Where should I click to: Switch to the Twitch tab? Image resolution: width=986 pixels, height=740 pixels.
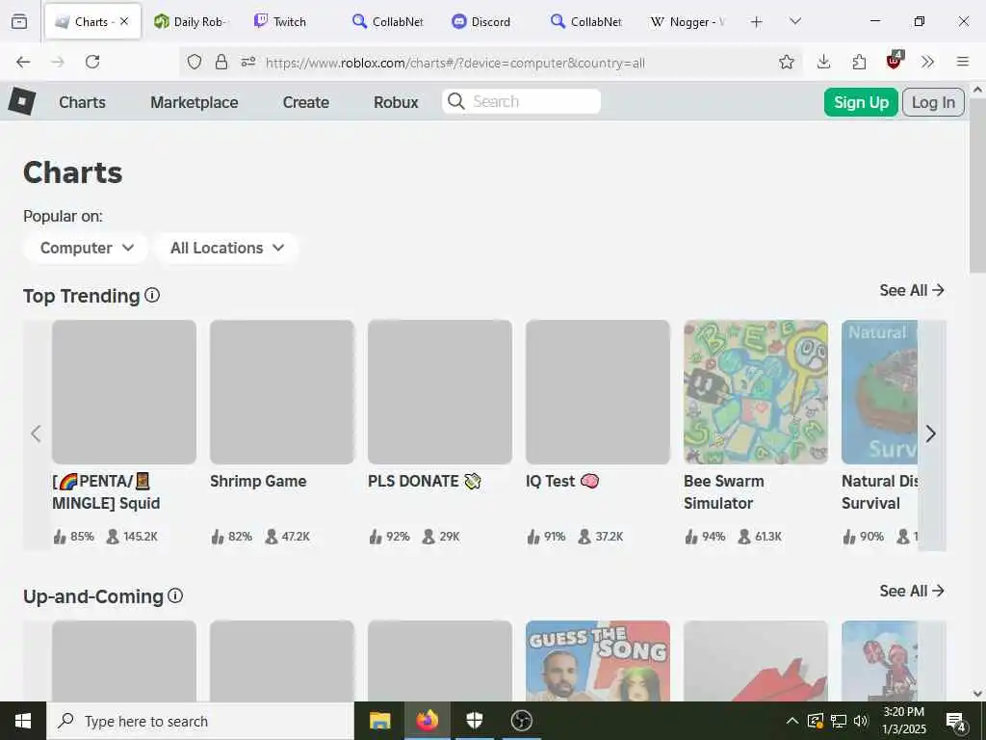pyautogui.click(x=290, y=22)
